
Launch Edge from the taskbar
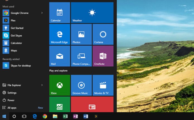point(35,116)
